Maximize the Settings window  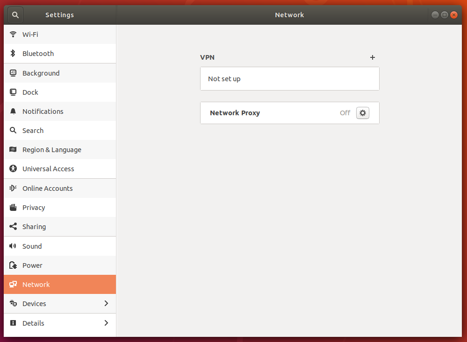445,15
